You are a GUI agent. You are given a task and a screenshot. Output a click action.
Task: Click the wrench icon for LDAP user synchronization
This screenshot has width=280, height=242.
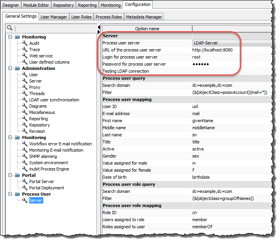[25, 100]
